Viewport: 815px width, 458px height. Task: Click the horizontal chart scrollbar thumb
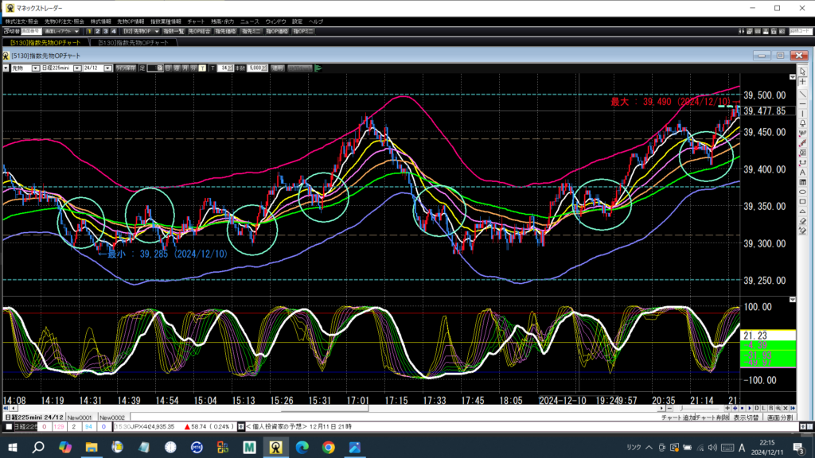coord(325,408)
